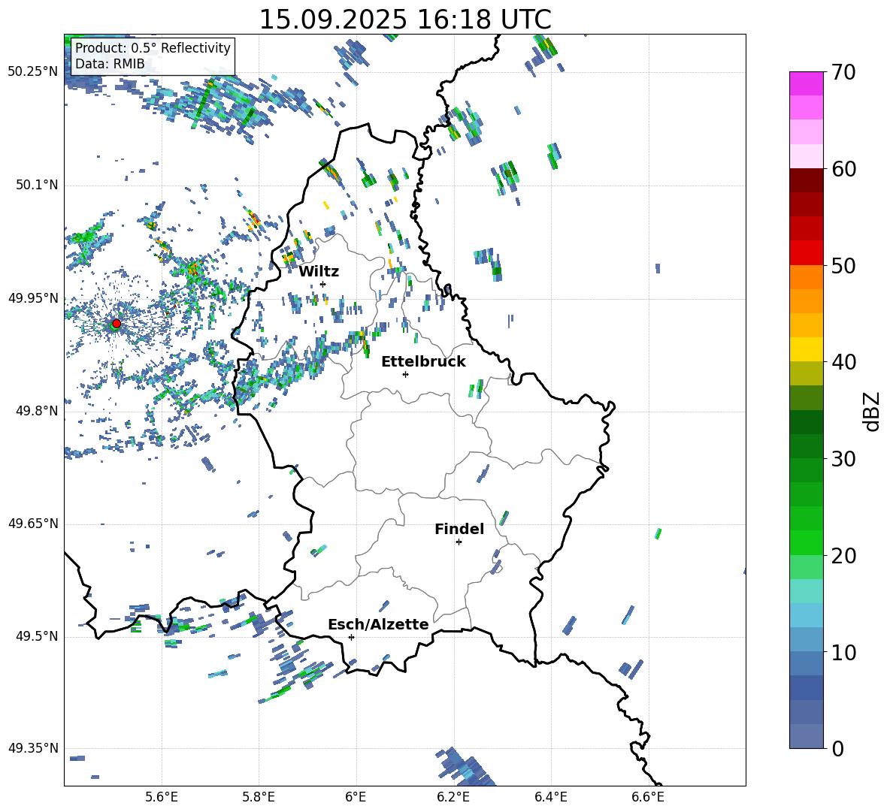Click the bright red colorbar segment near 50
Image resolution: width=890 pixels, height=812 pixels.
tap(806, 253)
